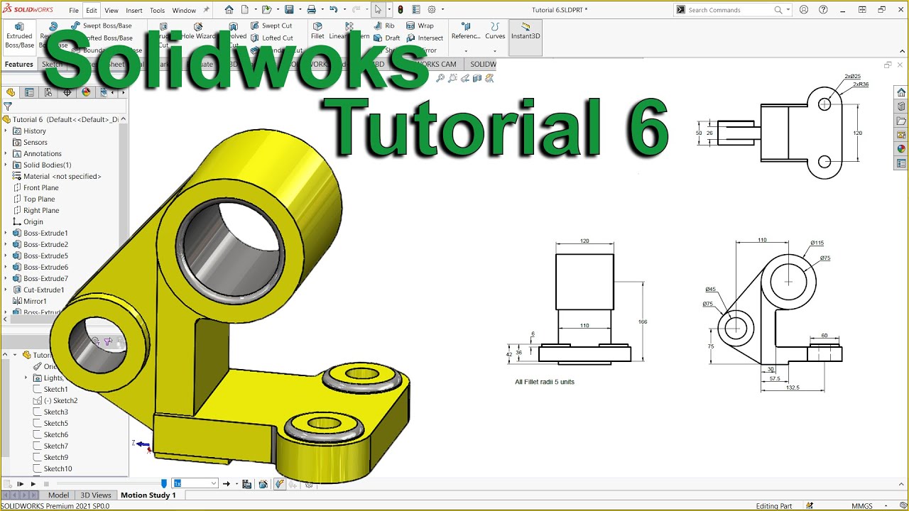Screen dimensions: 909x511
Task: Open the View menu
Action: point(111,11)
